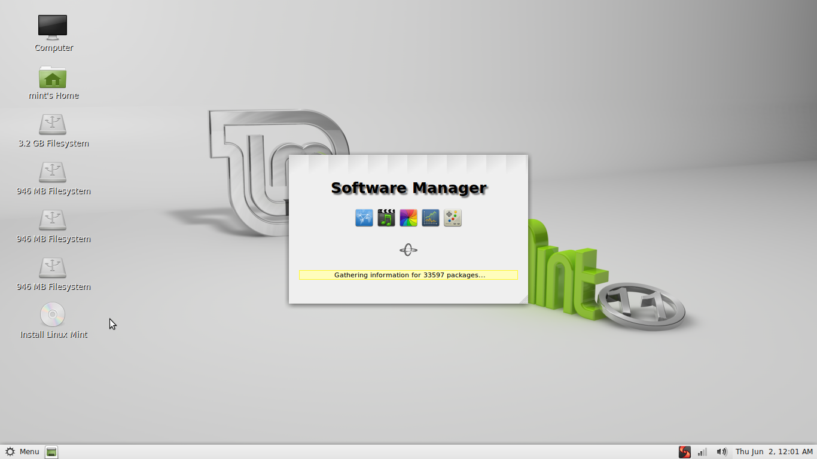Image resolution: width=817 pixels, height=459 pixels.
Task: Click the package gathering progress bar
Action: pyautogui.click(x=408, y=275)
